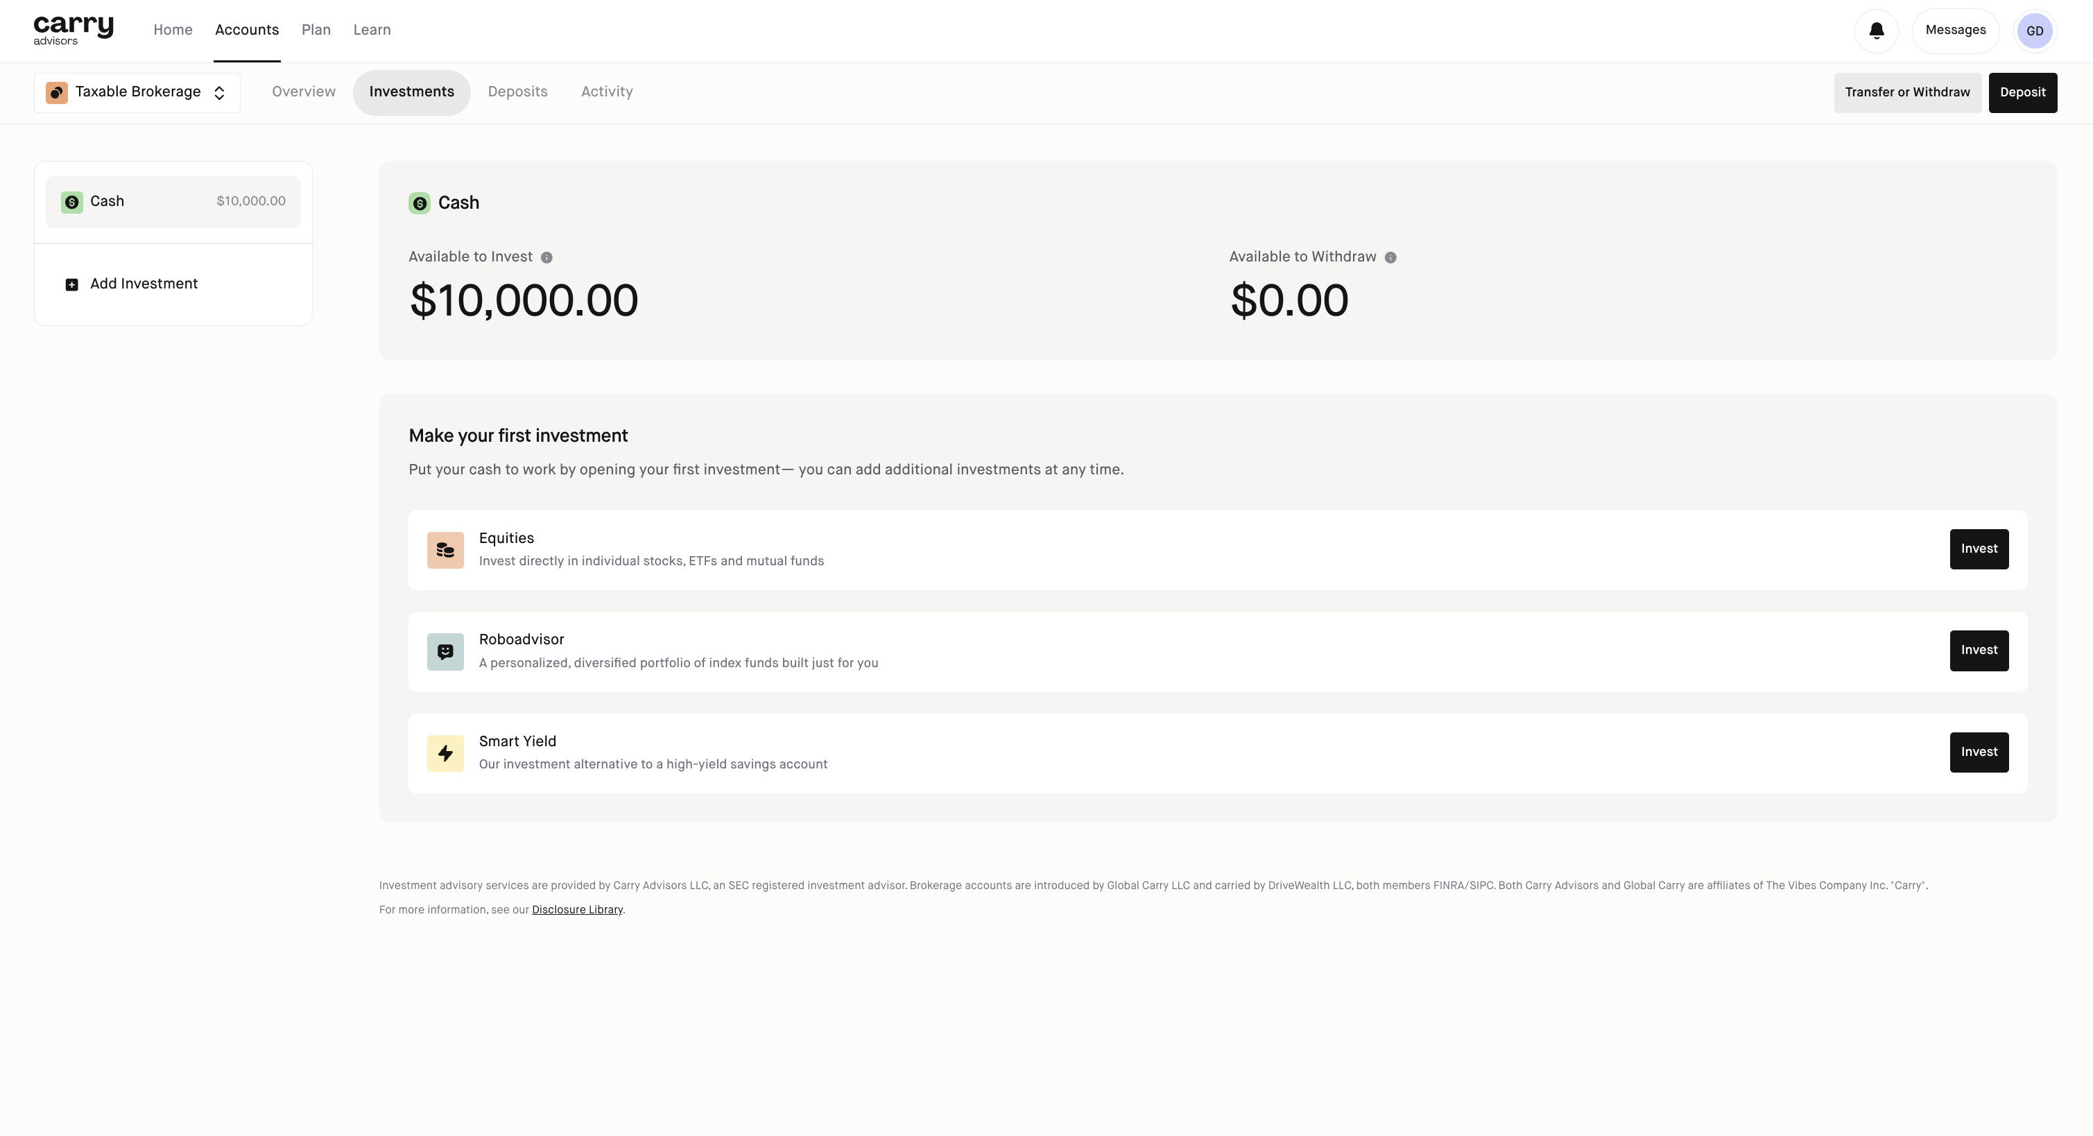Click the Smart Yield lightning icon
Viewport: 2093px width, 1136px height.
coord(445,753)
